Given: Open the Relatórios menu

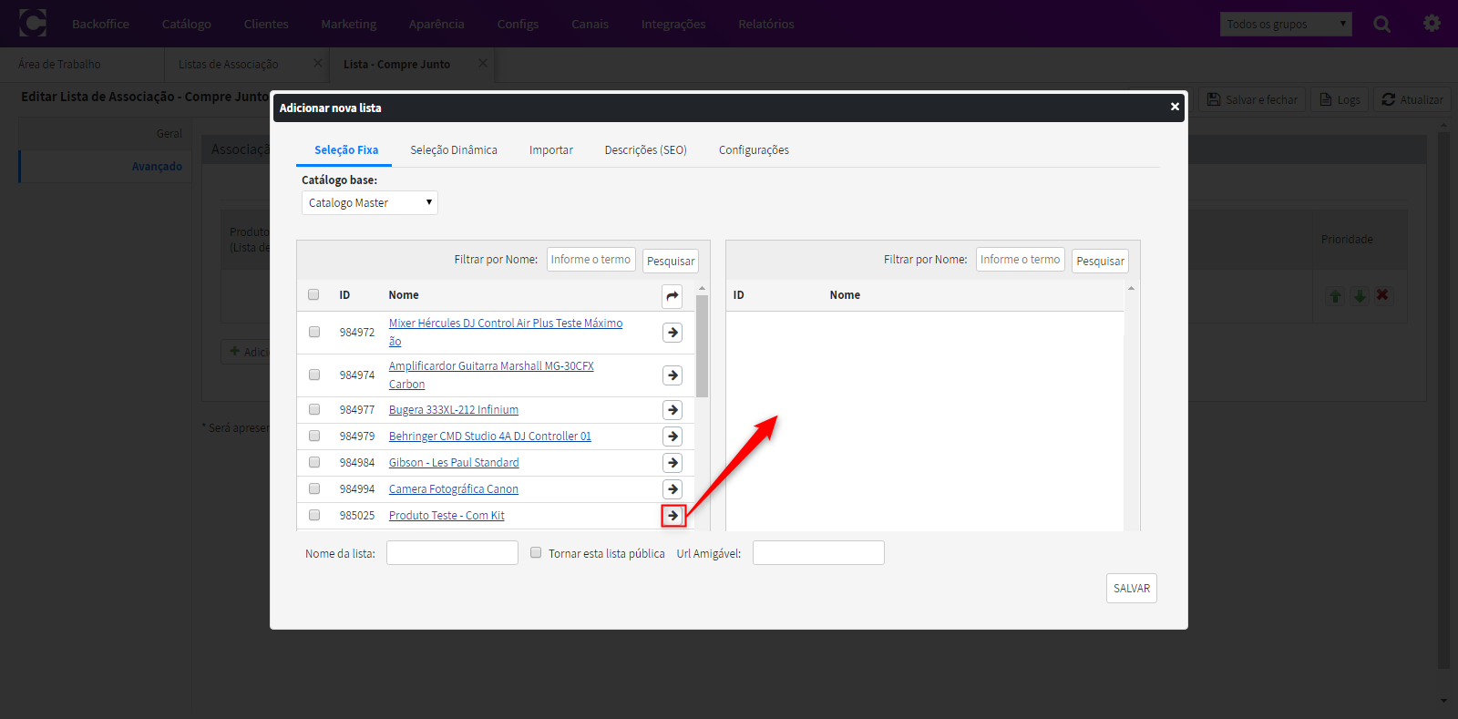Looking at the screenshot, I should pos(766,24).
